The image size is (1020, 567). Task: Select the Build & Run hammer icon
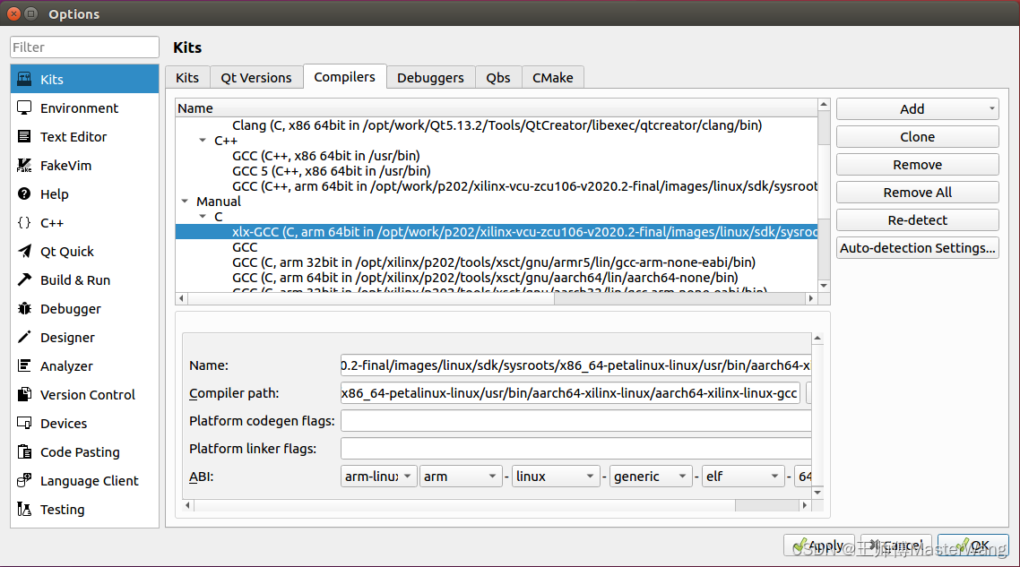pos(24,279)
